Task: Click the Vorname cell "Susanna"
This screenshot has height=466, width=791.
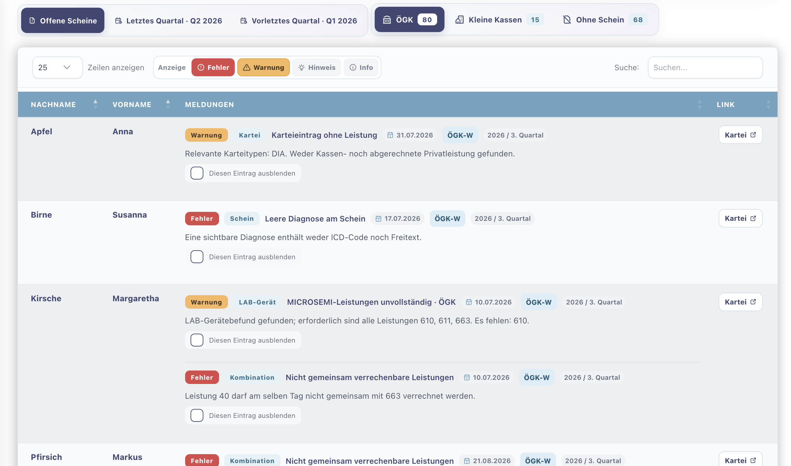Action: pyautogui.click(x=130, y=215)
